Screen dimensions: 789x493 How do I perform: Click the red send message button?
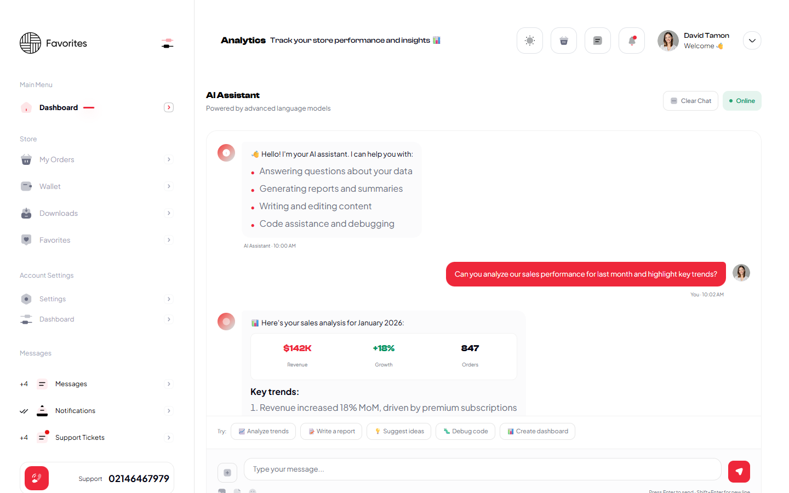click(x=739, y=471)
